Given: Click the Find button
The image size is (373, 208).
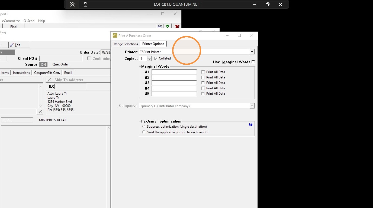Looking at the screenshot, I should click(x=13, y=27).
